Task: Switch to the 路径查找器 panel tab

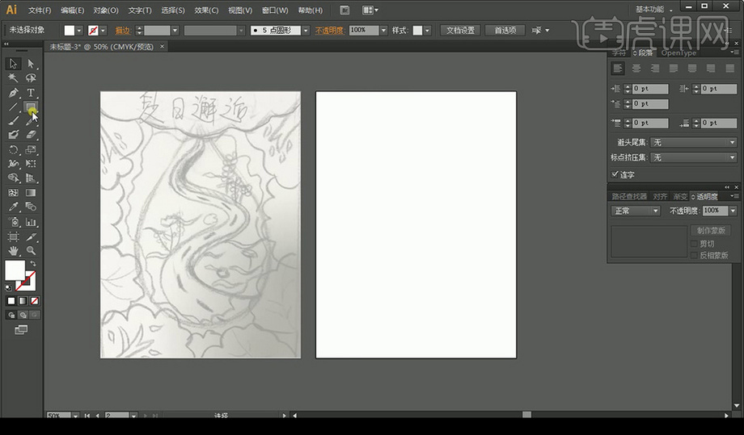Action: point(628,196)
